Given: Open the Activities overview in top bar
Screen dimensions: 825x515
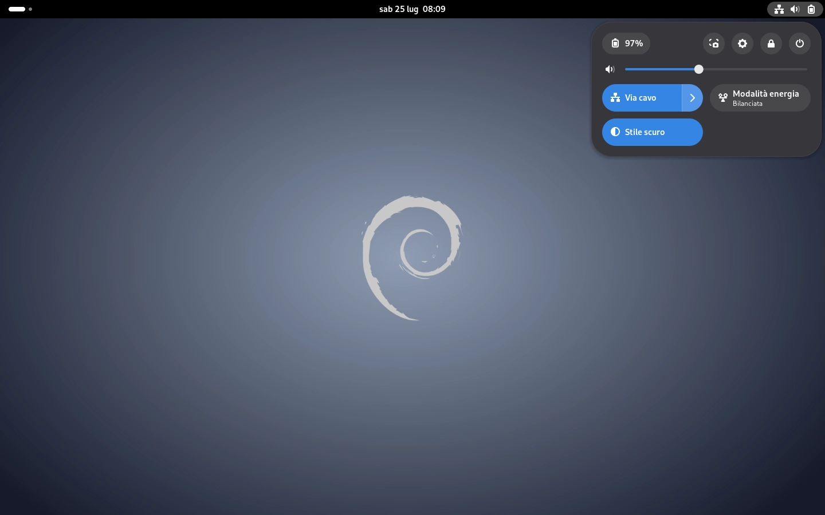Looking at the screenshot, I should (21, 9).
